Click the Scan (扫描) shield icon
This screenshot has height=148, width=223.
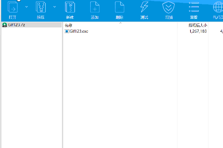pos(169,7)
